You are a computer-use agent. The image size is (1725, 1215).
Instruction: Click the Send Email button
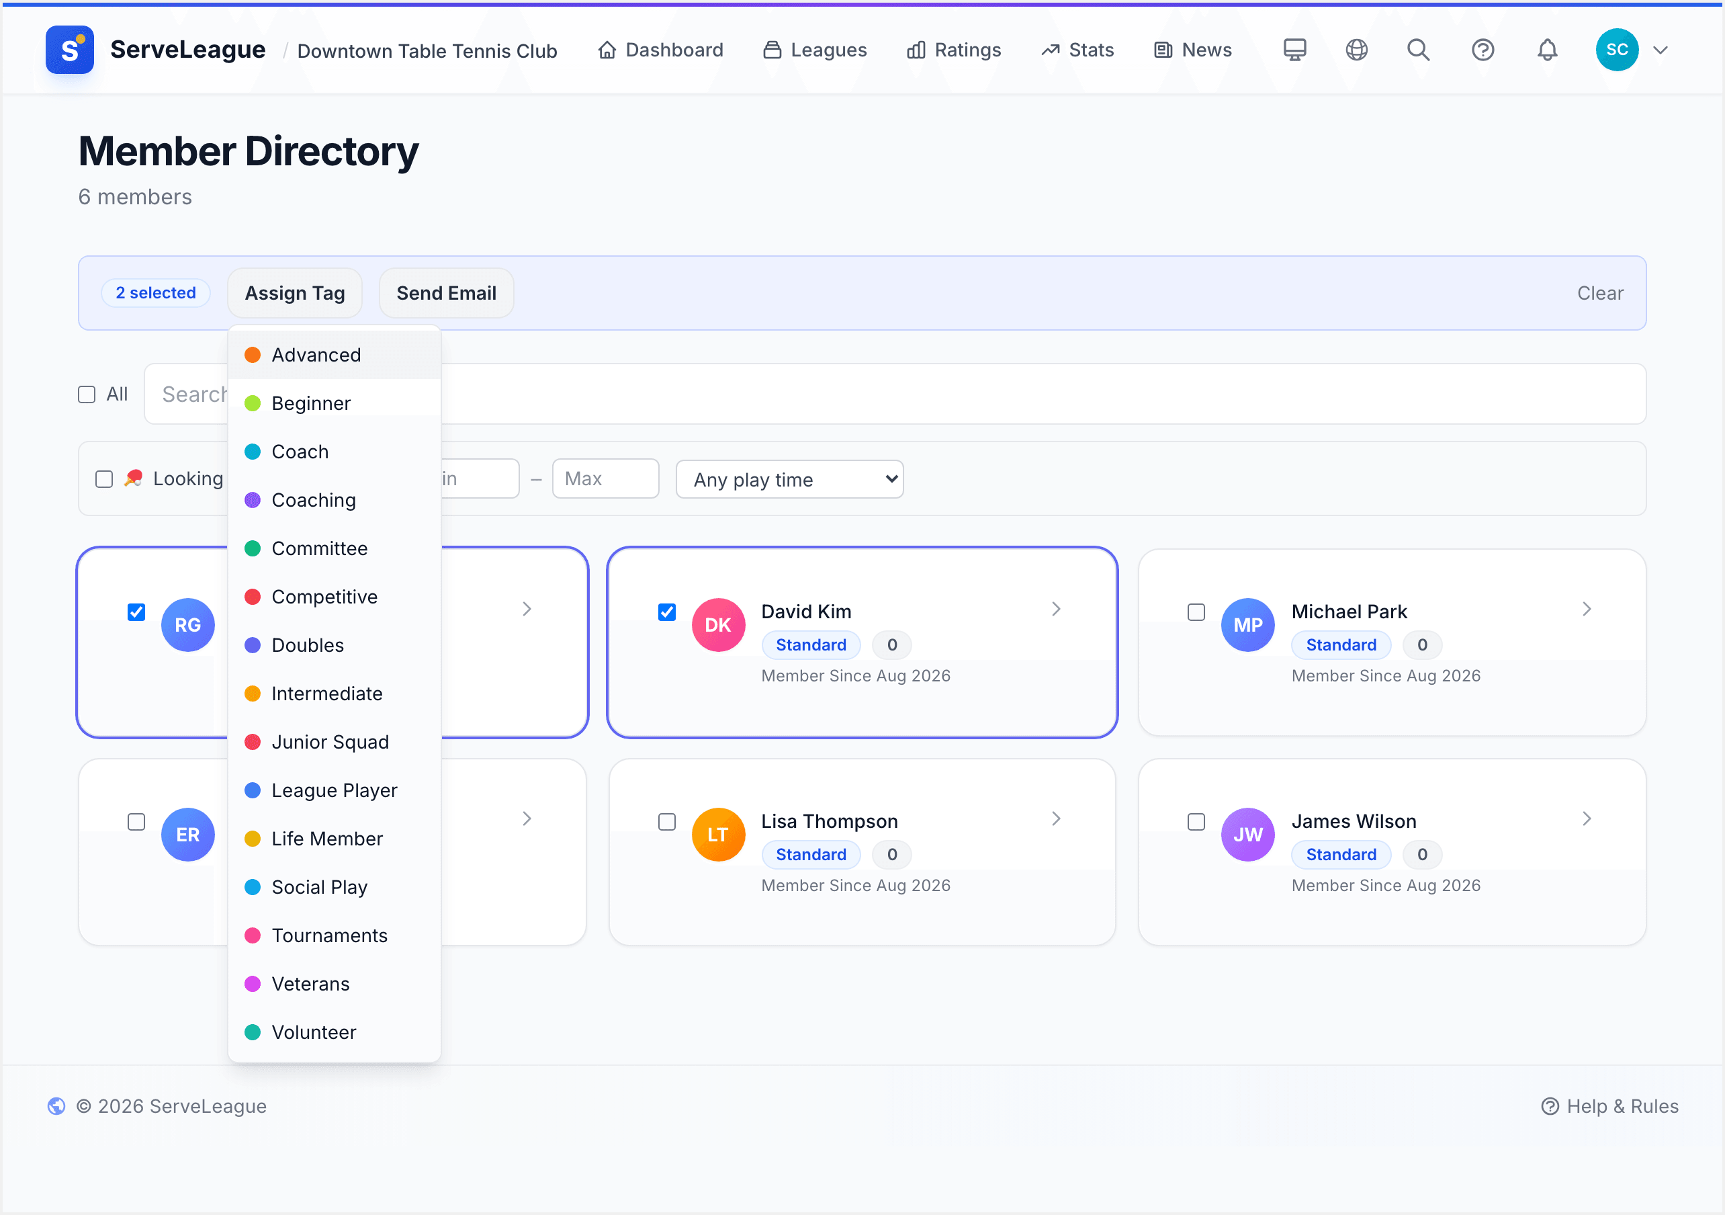[x=446, y=293]
